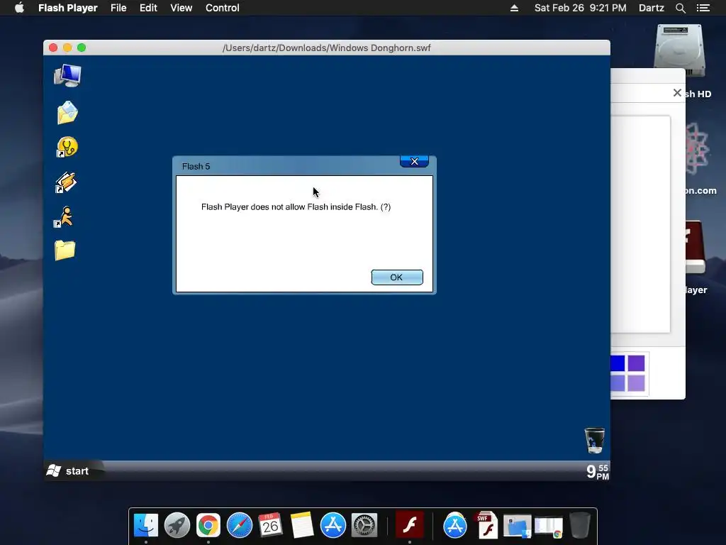Open the AIM running man shortcut

tap(65, 217)
